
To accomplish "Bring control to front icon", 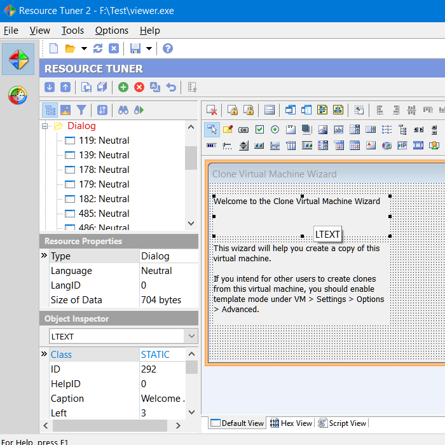I will click(291, 110).
